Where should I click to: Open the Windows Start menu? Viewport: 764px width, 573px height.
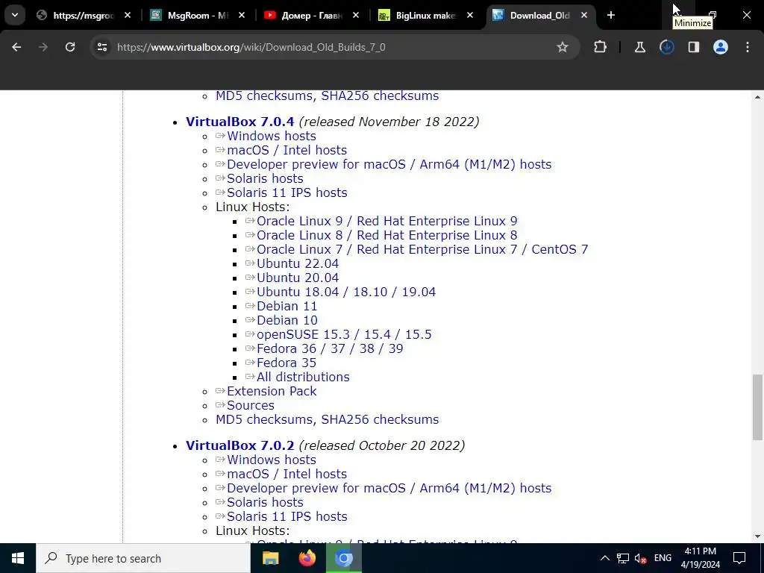pos(18,558)
